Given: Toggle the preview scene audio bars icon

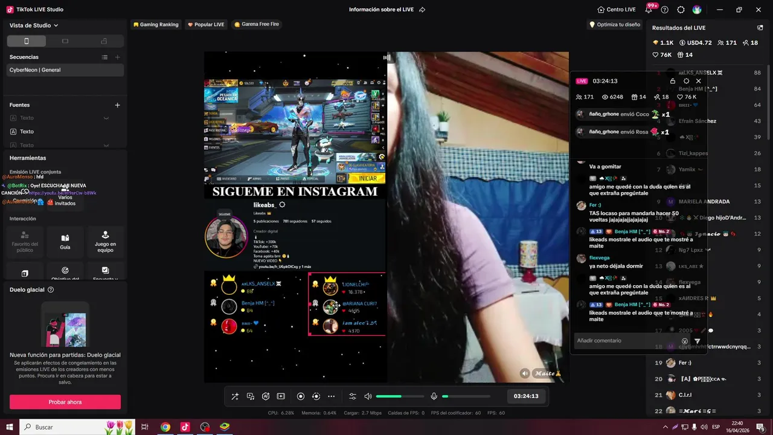Looking at the screenshot, I should click(386, 58).
